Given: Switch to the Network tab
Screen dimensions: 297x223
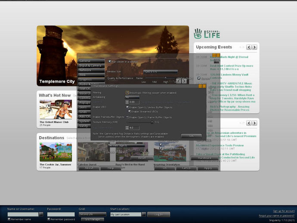Looking at the screenshot, I should click(x=91, y=70).
